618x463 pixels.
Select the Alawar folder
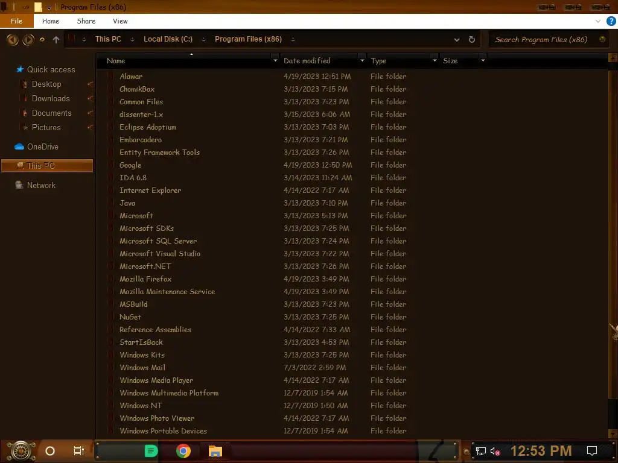[x=131, y=77]
